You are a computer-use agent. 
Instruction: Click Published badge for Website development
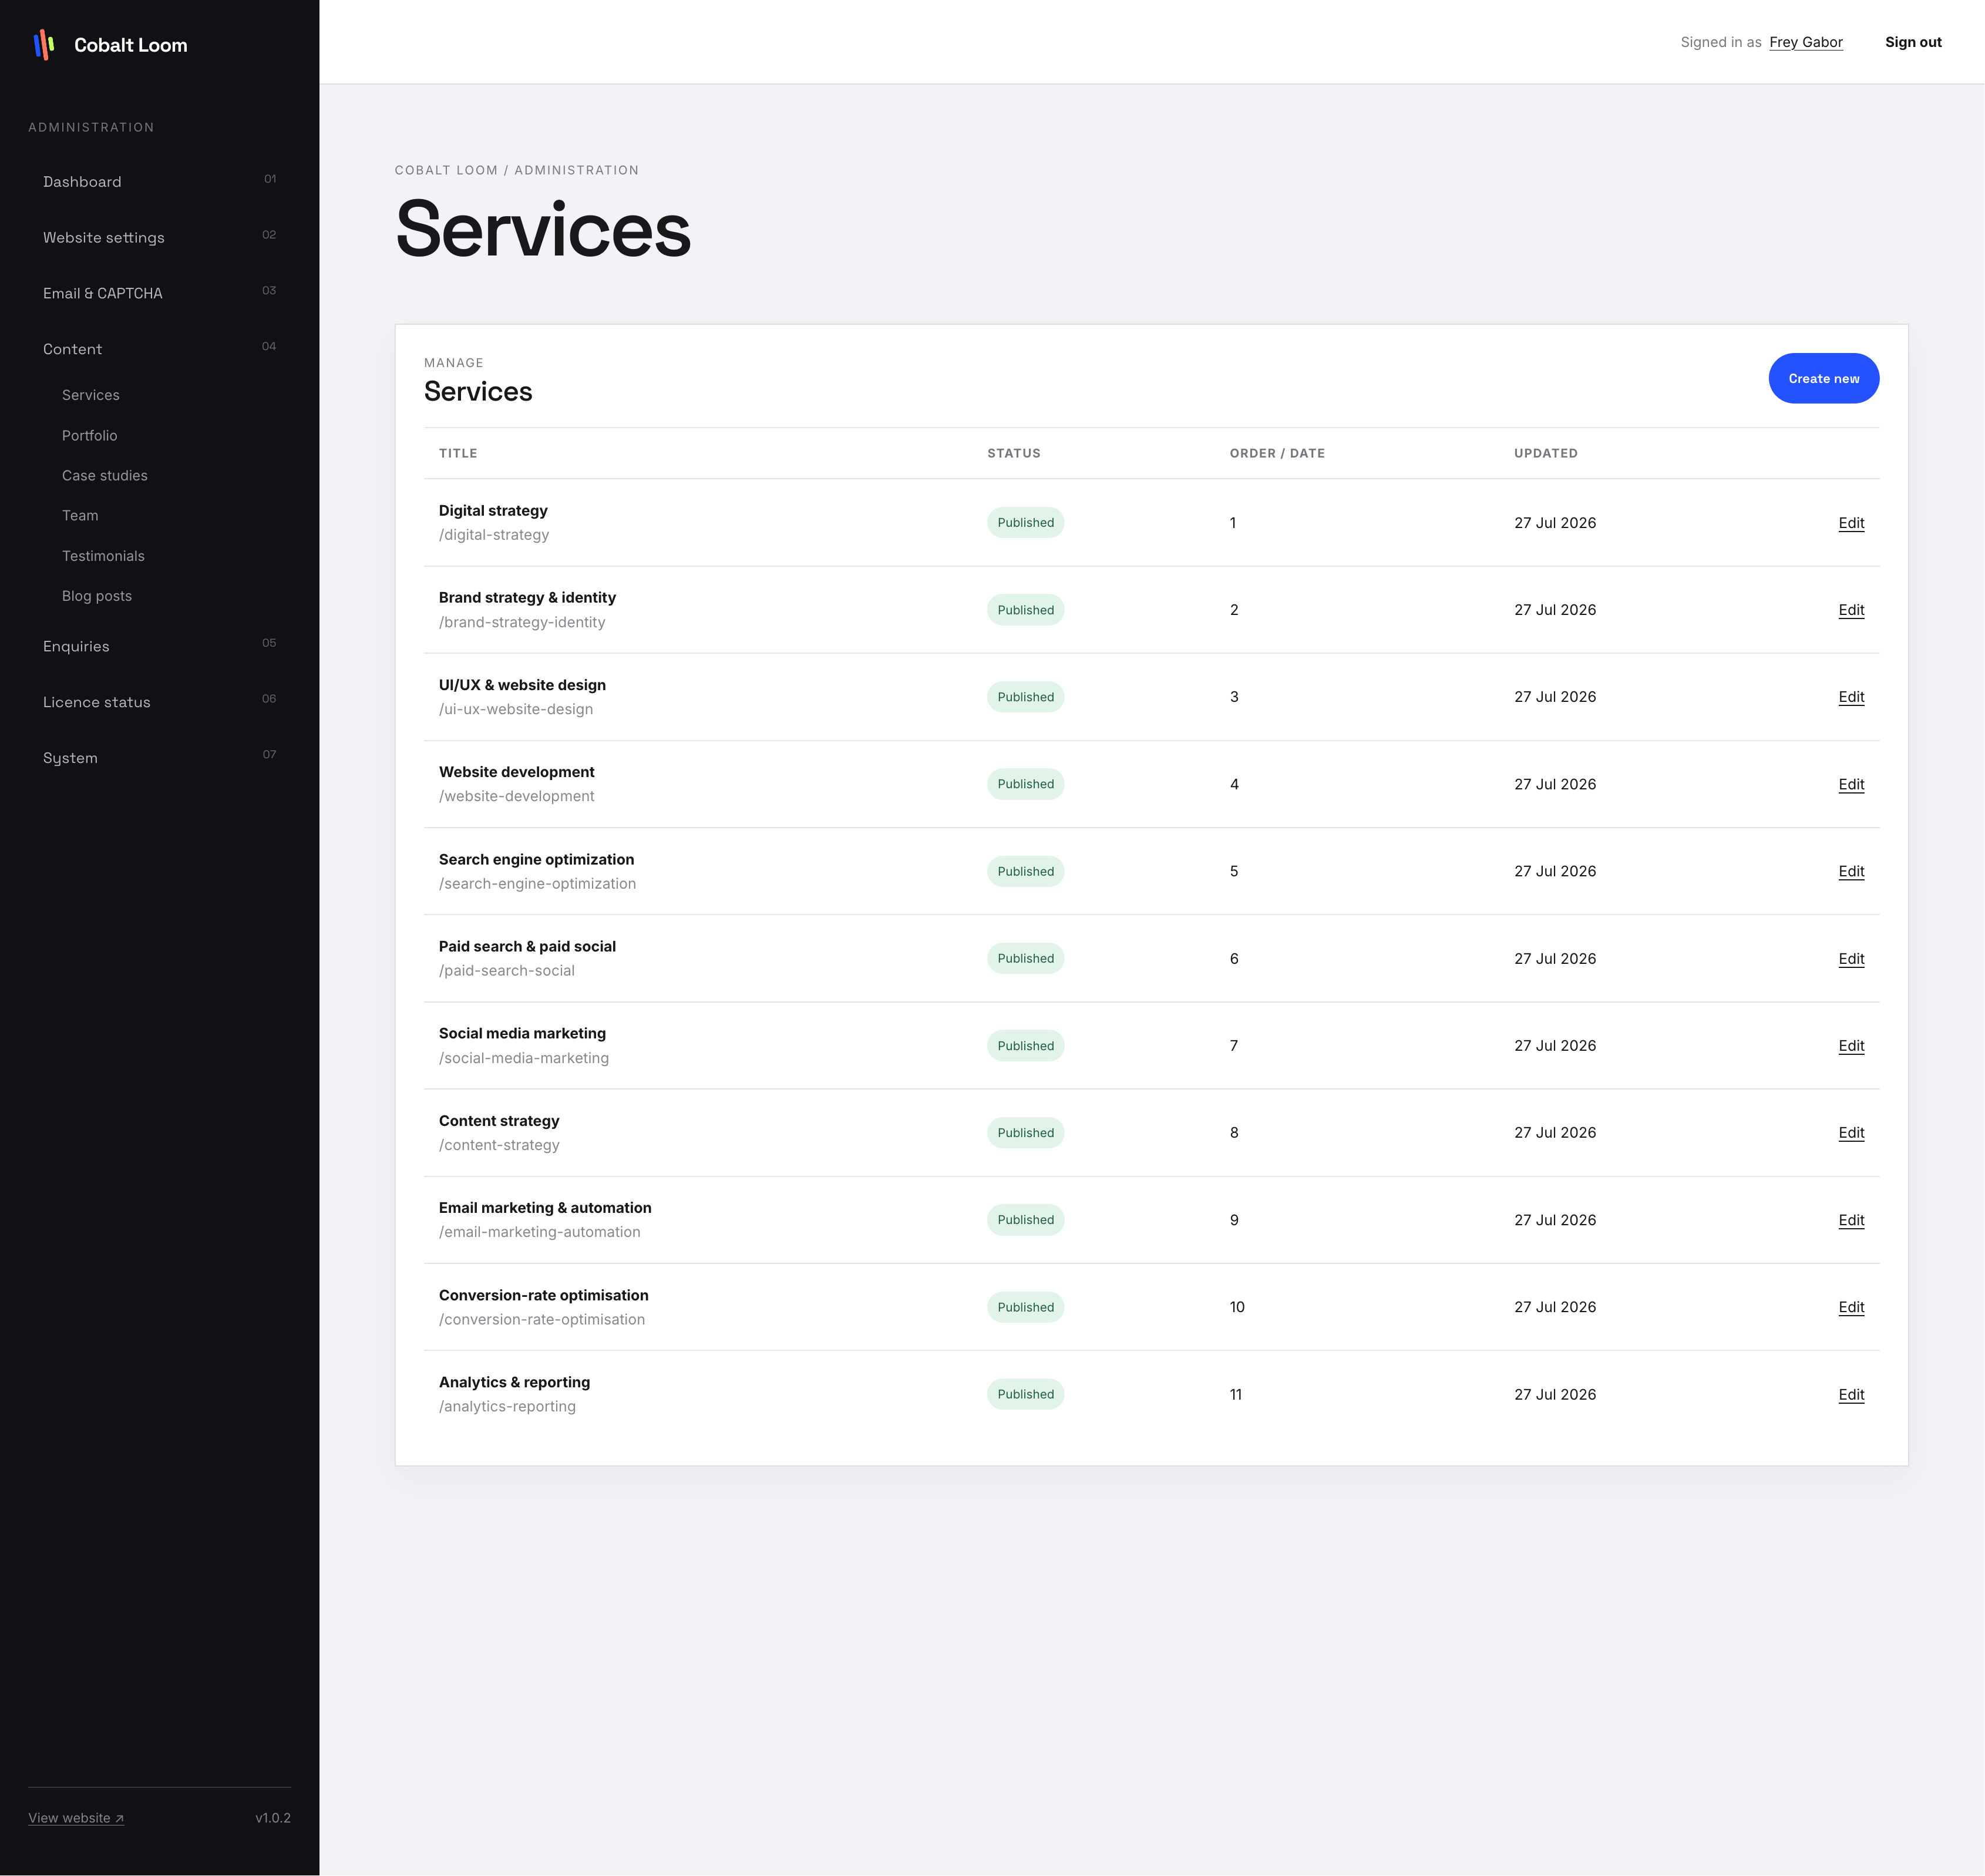pyautogui.click(x=1025, y=784)
